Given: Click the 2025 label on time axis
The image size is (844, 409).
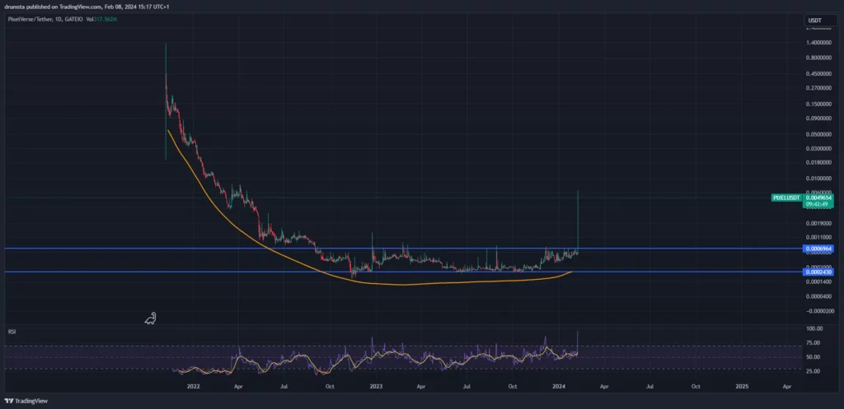Looking at the screenshot, I should [x=742, y=386].
